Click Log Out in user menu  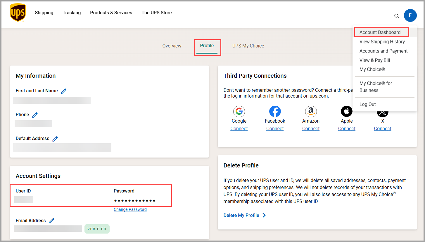coord(368,104)
